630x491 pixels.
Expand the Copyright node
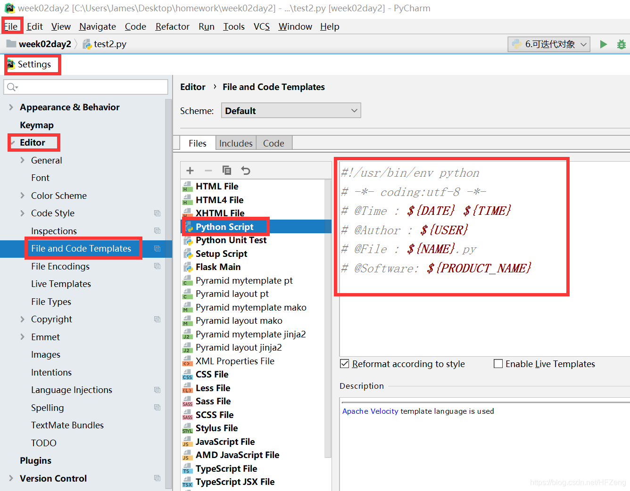23,319
